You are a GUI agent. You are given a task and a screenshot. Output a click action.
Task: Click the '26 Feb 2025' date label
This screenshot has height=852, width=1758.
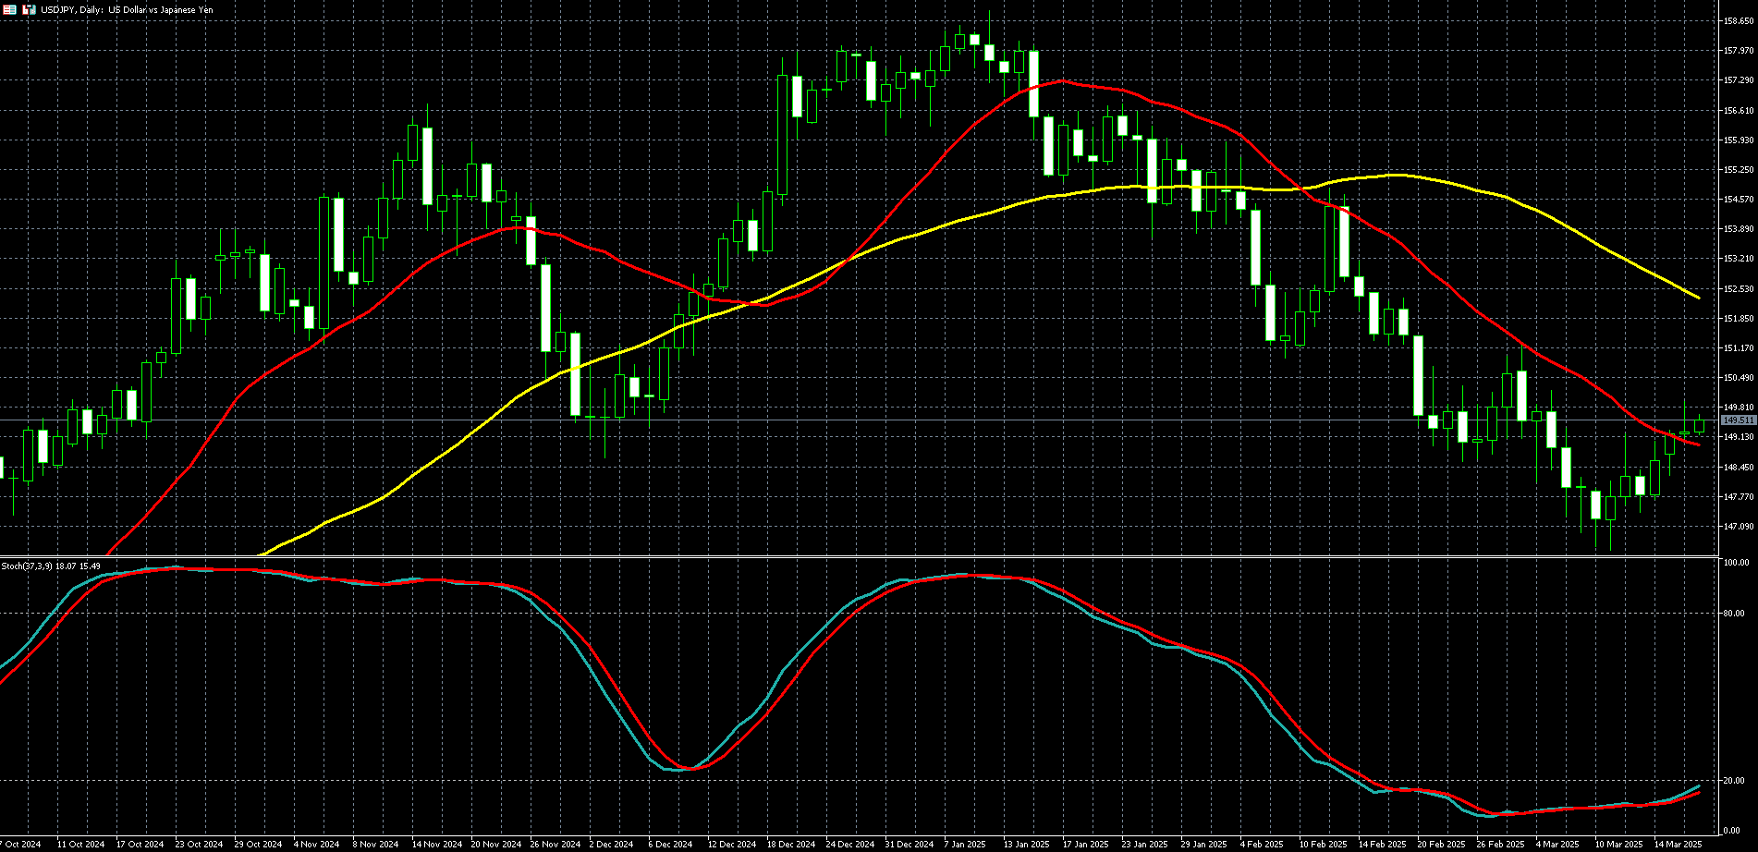1500,845
